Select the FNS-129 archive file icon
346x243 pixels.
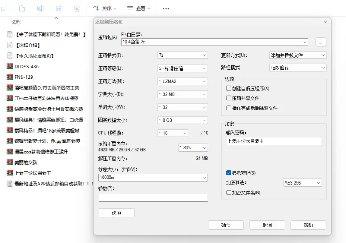point(10,77)
